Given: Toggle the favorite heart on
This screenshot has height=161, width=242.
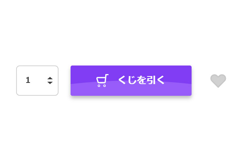Looking at the screenshot, I should tap(218, 80).
